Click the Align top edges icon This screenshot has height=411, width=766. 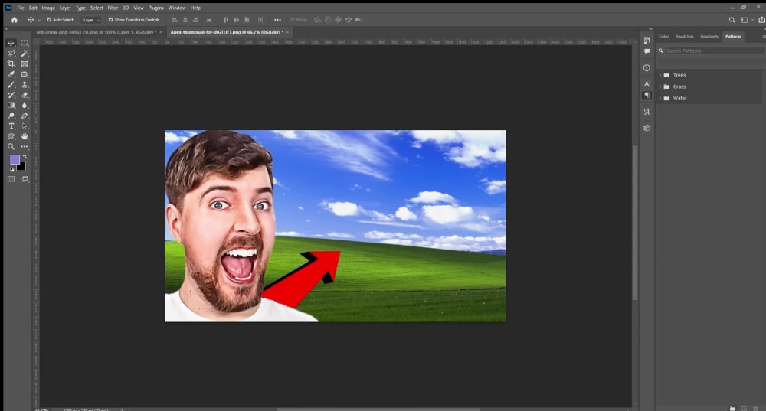(226, 20)
